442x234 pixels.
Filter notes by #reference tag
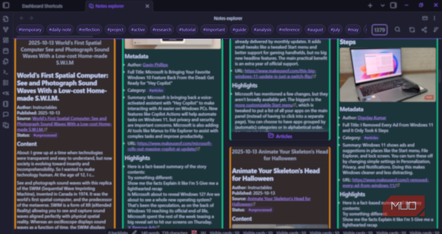[x=289, y=30]
